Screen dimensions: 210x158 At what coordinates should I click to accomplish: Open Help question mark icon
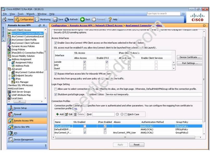pos(110,20)
